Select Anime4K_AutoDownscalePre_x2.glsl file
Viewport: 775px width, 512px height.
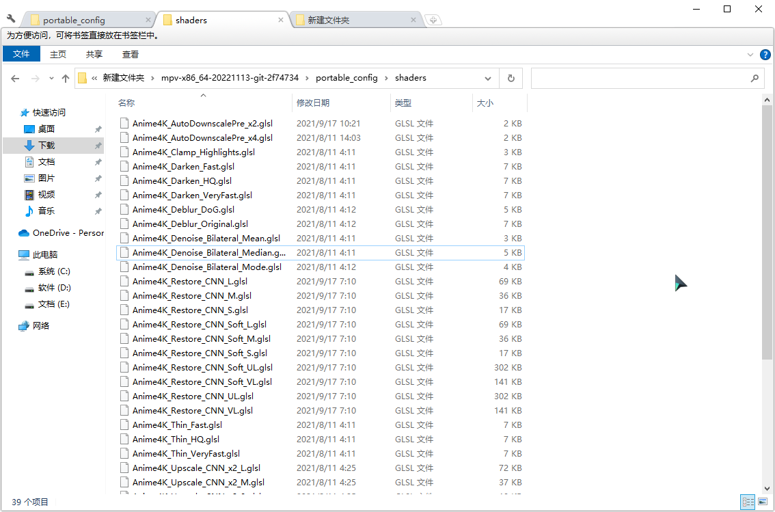[321, 124]
